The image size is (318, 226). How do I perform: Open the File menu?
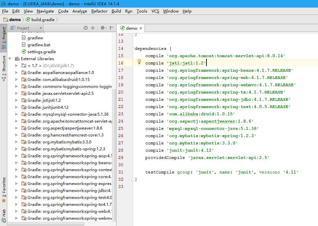click(5, 11)
